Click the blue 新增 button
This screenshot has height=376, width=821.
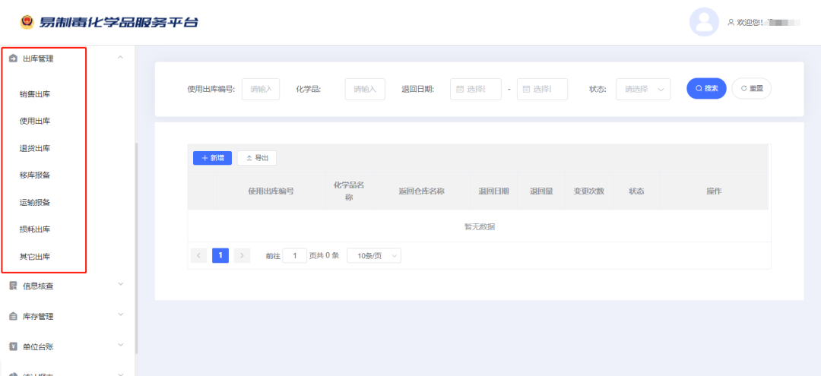click(212, 158)
